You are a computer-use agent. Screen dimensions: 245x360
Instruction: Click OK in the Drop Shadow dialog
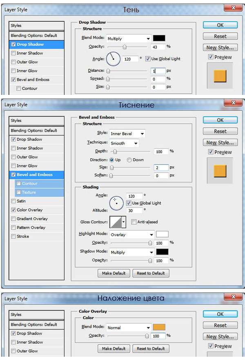[x=220, y=25]
